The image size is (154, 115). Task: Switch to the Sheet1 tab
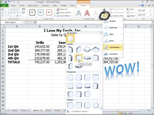click(15, 110)
